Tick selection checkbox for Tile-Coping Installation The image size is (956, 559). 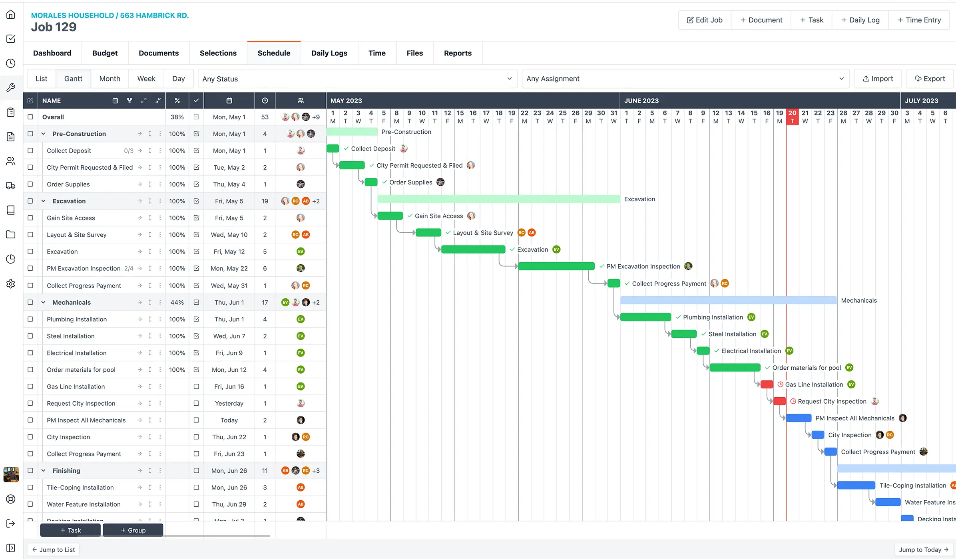click(30, 488)
